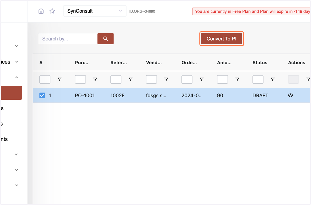The height and width of the screenshot is (205, 311).
Task: Click the Status column filter input
Action: click(x=258, y=79)
